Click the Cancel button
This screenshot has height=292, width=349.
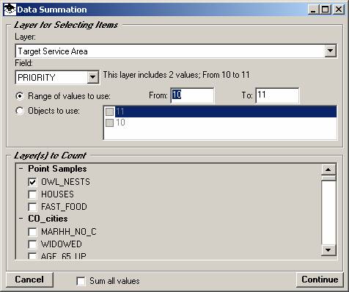coord(29,280)
